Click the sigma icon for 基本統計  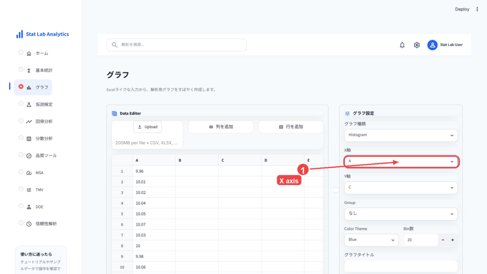(x=29, y=70)
